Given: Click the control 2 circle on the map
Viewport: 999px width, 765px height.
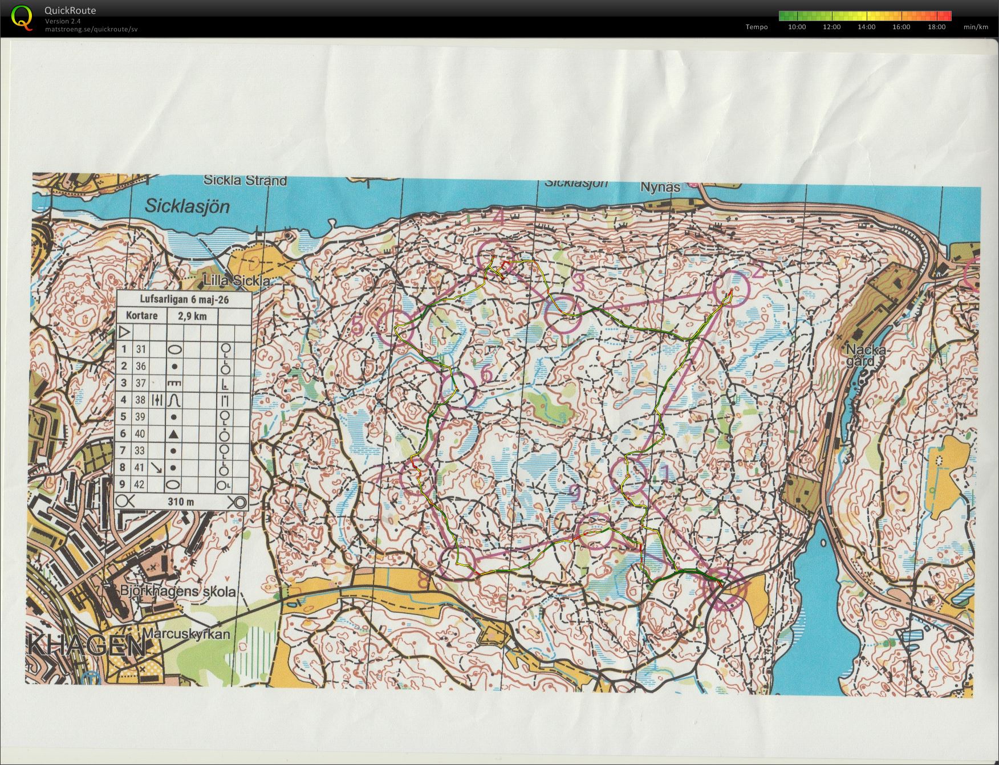Looking at the screenshot, I should click(732, 290).
